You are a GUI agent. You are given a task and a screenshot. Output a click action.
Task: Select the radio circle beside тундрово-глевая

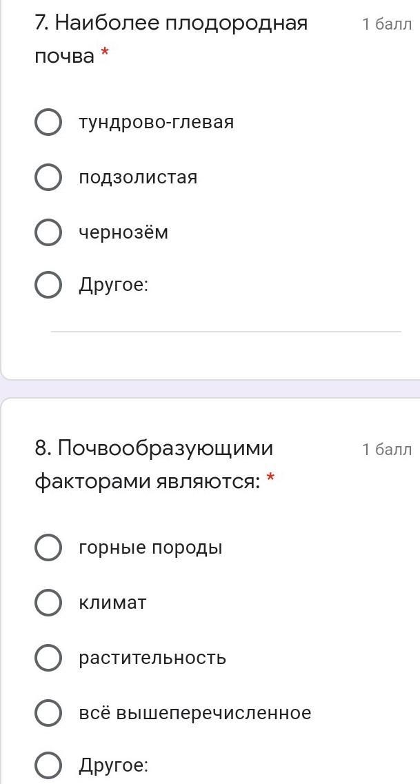tap(48, 122)
